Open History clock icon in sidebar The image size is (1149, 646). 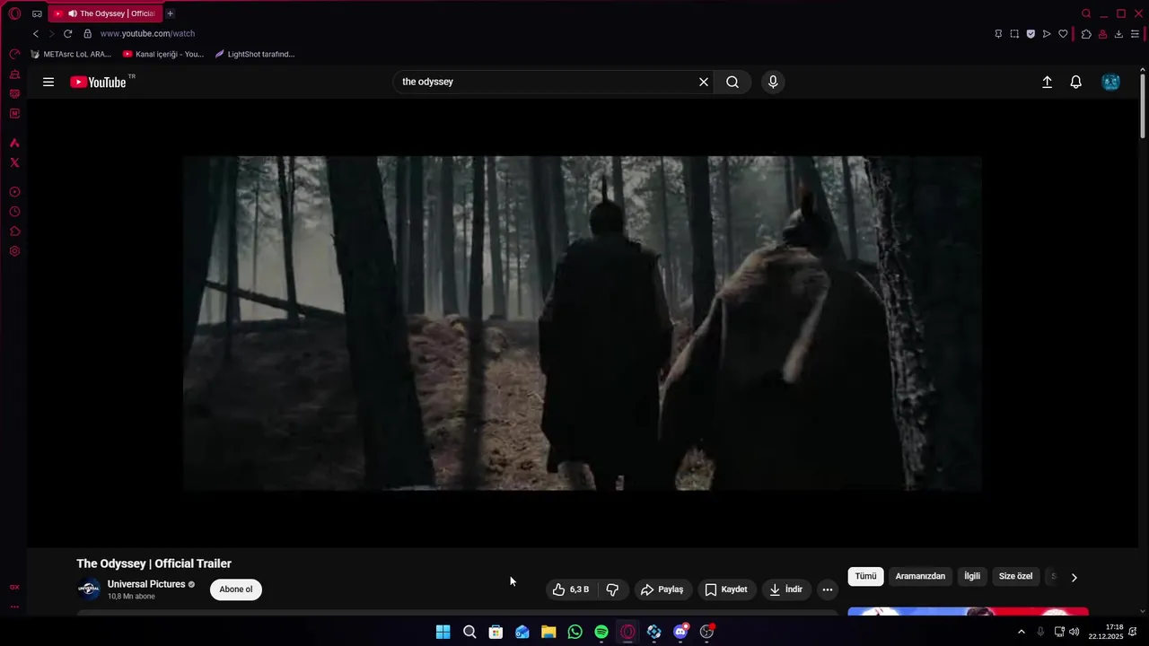tap(14, 212)
